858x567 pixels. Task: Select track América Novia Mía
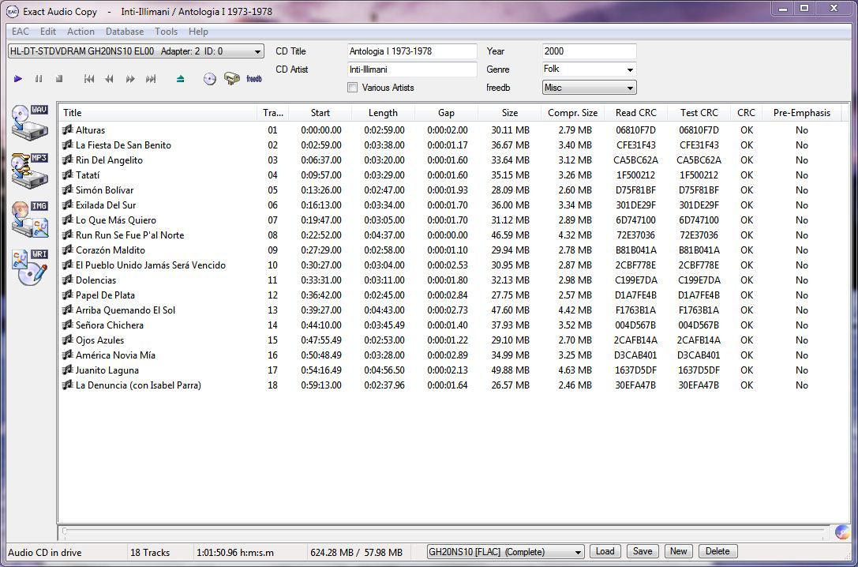(x=115, y=355)
